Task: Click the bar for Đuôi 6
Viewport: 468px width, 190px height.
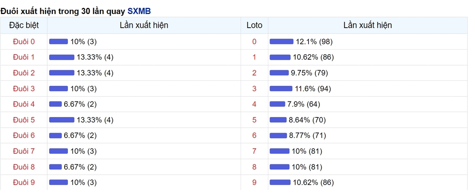Action: click(x=55, y=135)
